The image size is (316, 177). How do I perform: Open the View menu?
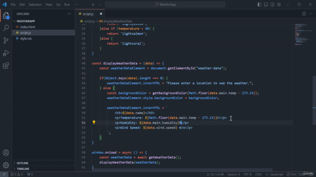[49, 4]
